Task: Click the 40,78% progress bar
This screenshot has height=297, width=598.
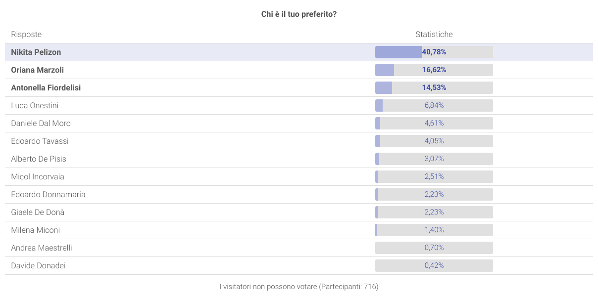Action: click(x=434, y=52)
